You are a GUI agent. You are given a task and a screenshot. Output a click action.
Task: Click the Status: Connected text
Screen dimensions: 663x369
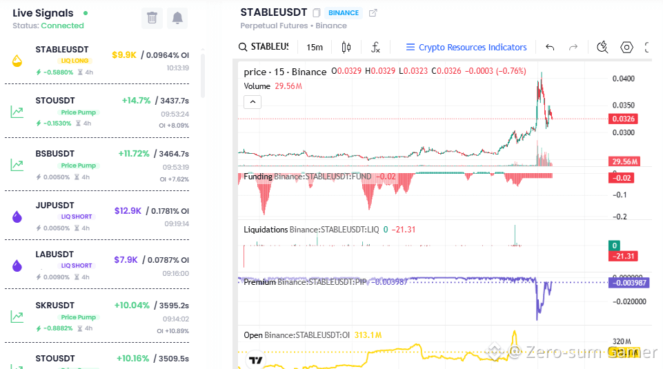[48, 26]
